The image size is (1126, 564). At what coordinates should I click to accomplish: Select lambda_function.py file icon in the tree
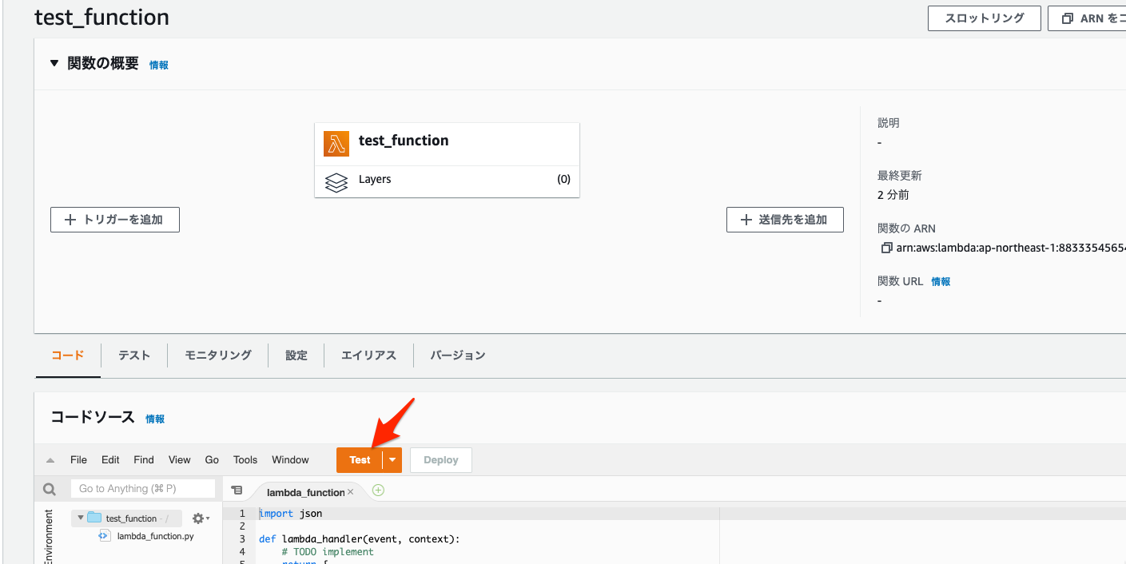coord(105,535)
